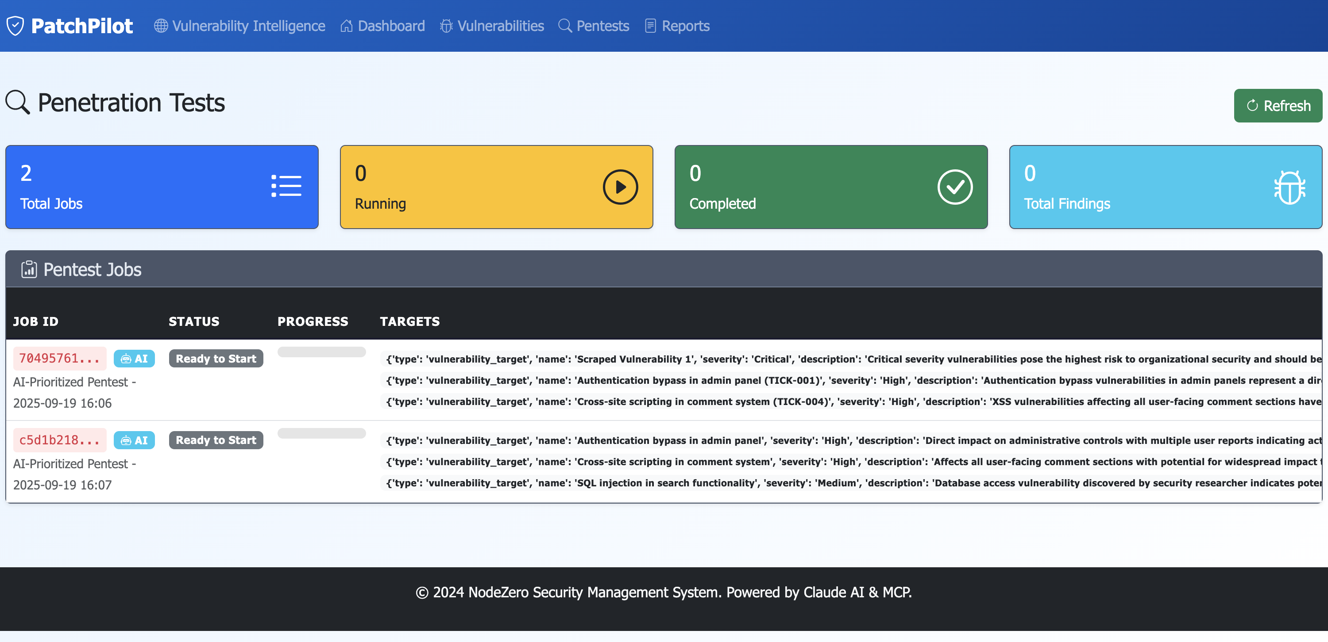This screenshot has width=1328, height=642.
Task: Go to the Dashboard page
Action: click(x=382, y=26)
